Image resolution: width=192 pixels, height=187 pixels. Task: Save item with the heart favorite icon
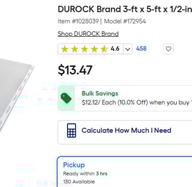pos(168,49)
